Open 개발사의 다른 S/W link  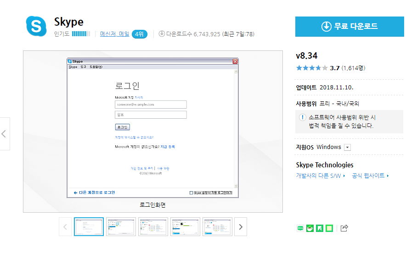pyautogui.click(x=321, y=176)
